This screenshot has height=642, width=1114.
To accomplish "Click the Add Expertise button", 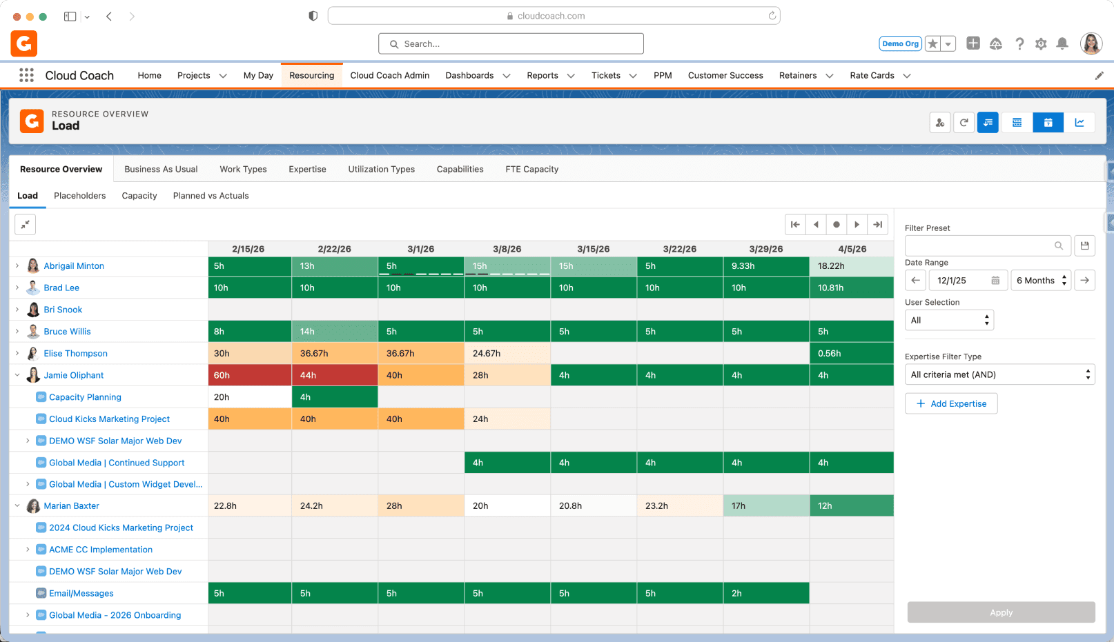I will pos(951,403).
